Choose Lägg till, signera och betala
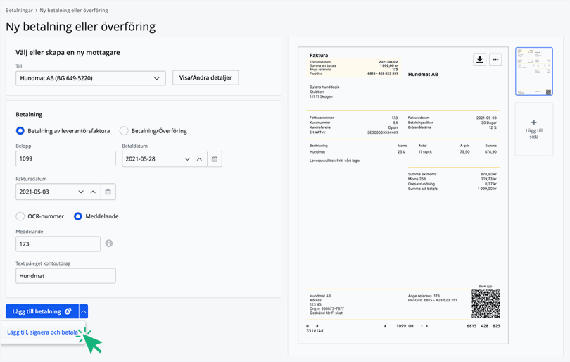 click(x=42, y=332)
